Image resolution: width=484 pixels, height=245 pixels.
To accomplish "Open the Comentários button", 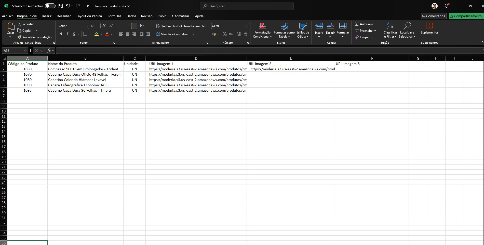I will click(434, 16).
